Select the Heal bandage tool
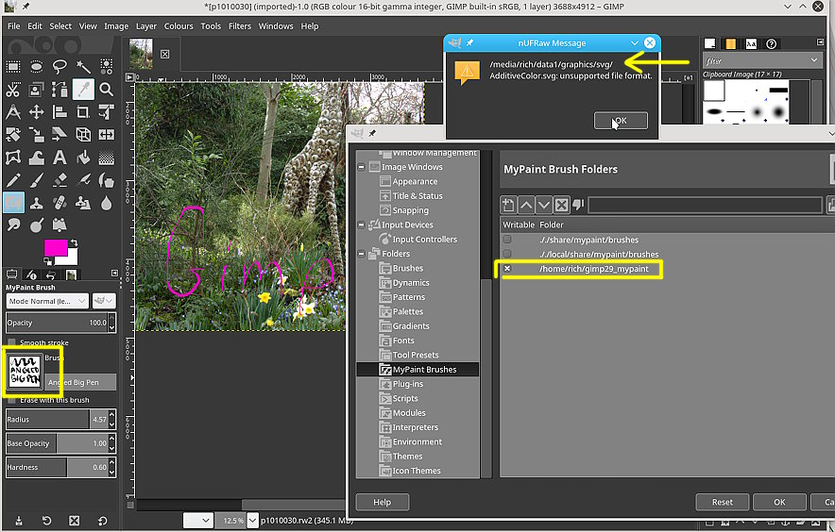 pos(60,203)
